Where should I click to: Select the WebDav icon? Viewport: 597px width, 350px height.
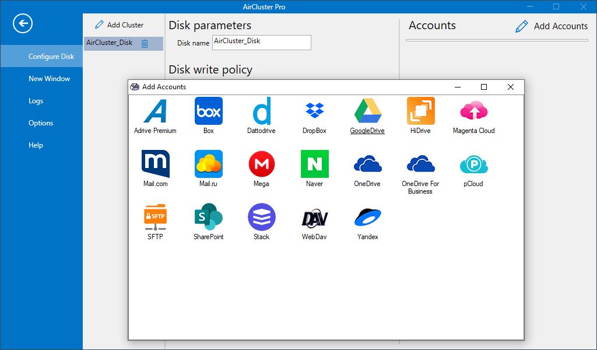point(314,218)
